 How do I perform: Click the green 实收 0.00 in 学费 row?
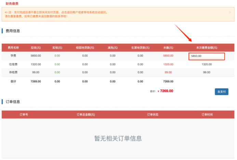tap(57, 56)
